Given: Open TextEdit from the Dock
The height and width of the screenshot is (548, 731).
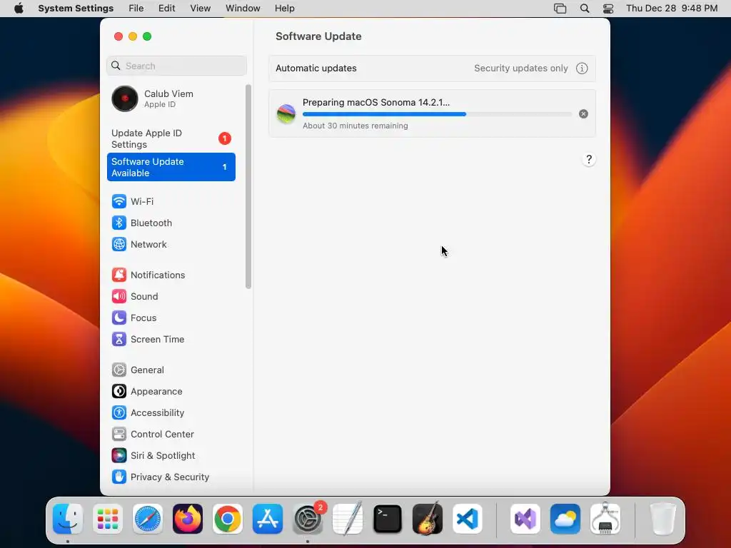Looking at the screenshot, I should point(348,519).
